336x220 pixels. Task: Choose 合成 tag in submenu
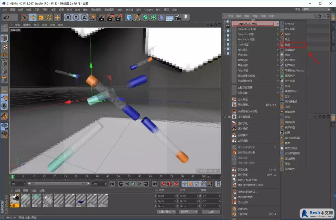pos(293,44)
